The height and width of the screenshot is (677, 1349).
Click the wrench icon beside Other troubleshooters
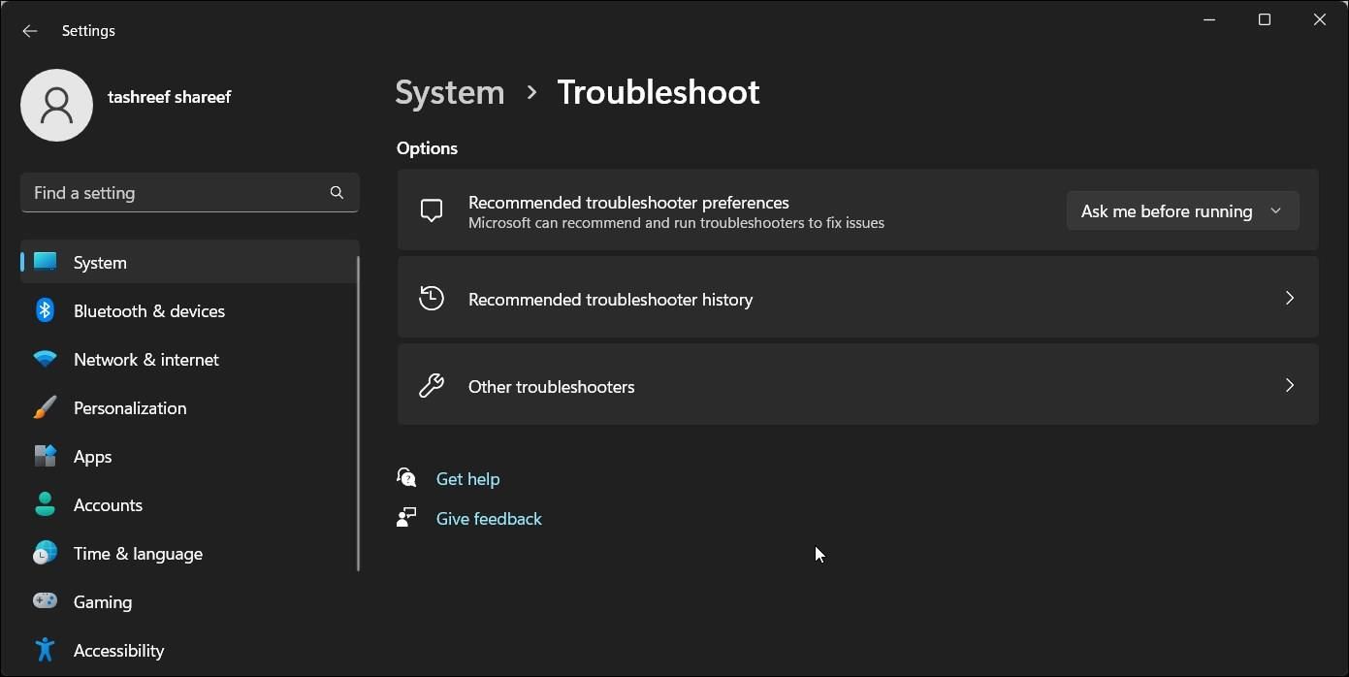tap(431, 385)
